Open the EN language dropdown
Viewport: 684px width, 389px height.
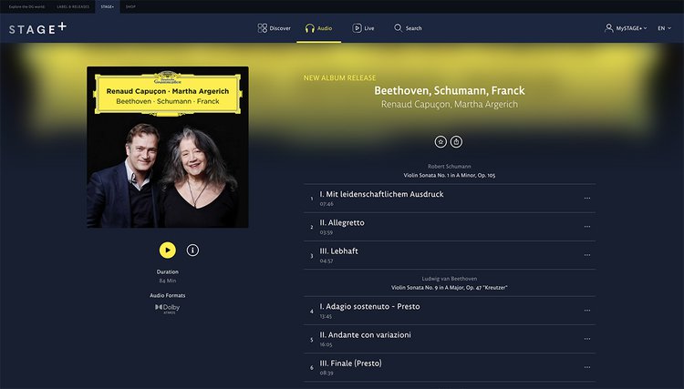664,28
